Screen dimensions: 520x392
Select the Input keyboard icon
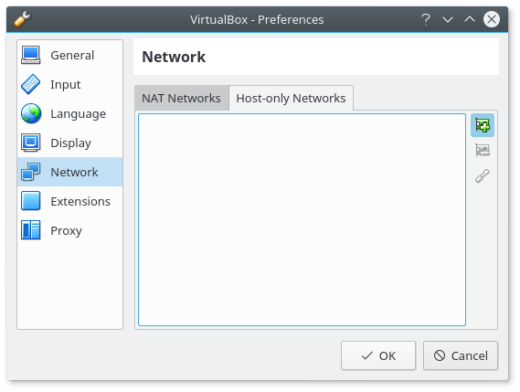(30, 84)
